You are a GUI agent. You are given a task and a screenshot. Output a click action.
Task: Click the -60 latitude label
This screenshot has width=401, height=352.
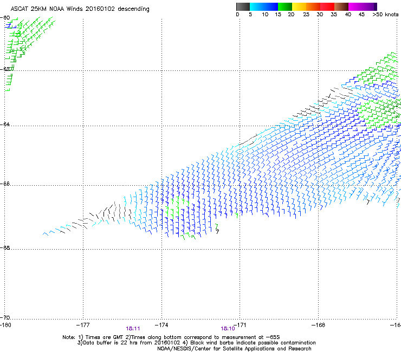(5, 18)
